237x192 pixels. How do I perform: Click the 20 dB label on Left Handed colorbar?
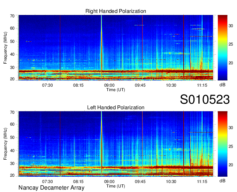tap(231, 165)
